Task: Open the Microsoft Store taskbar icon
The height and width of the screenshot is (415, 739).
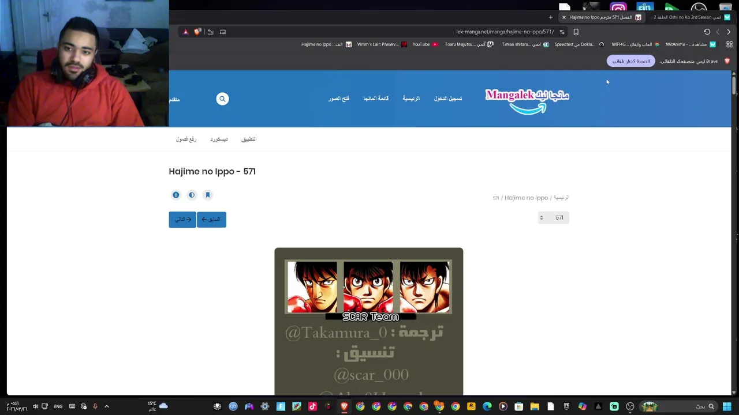Action: pyautogui.click(x=518, y=406)
